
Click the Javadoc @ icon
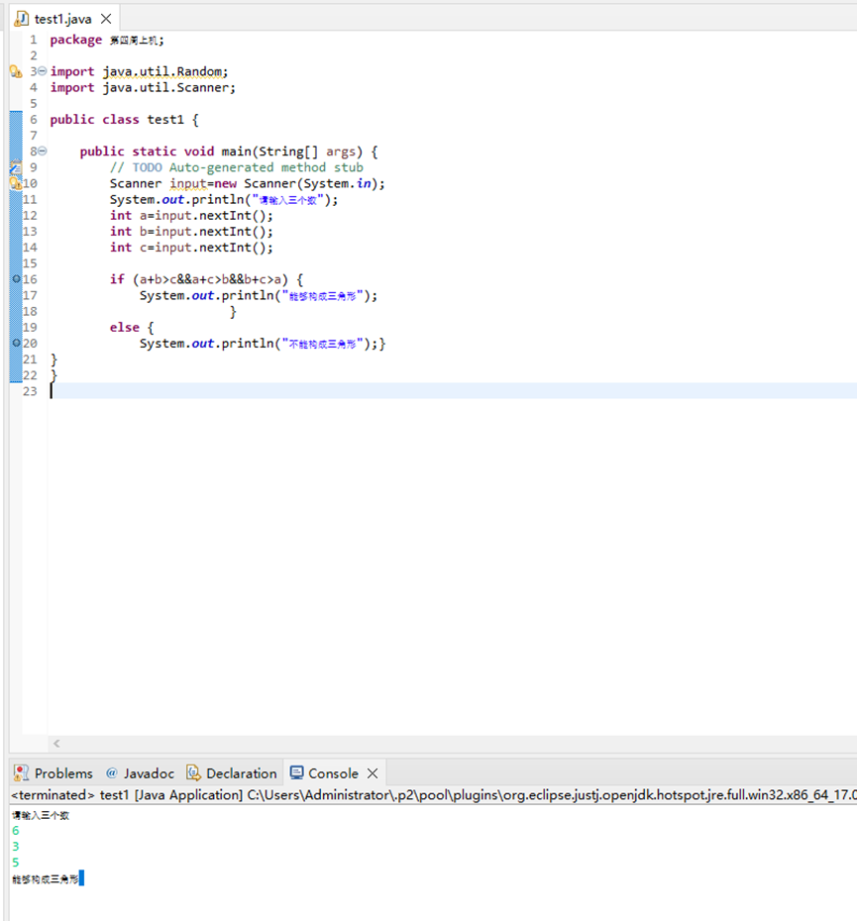[x=111, y=773]
